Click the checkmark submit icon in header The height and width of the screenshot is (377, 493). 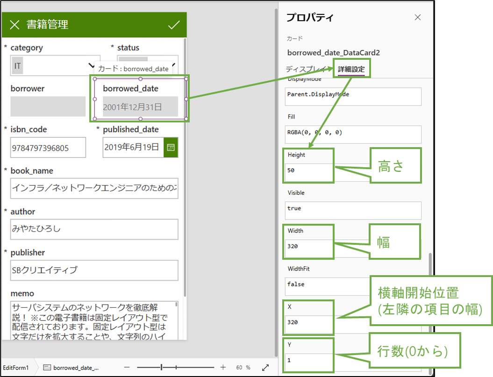point(173,24)
